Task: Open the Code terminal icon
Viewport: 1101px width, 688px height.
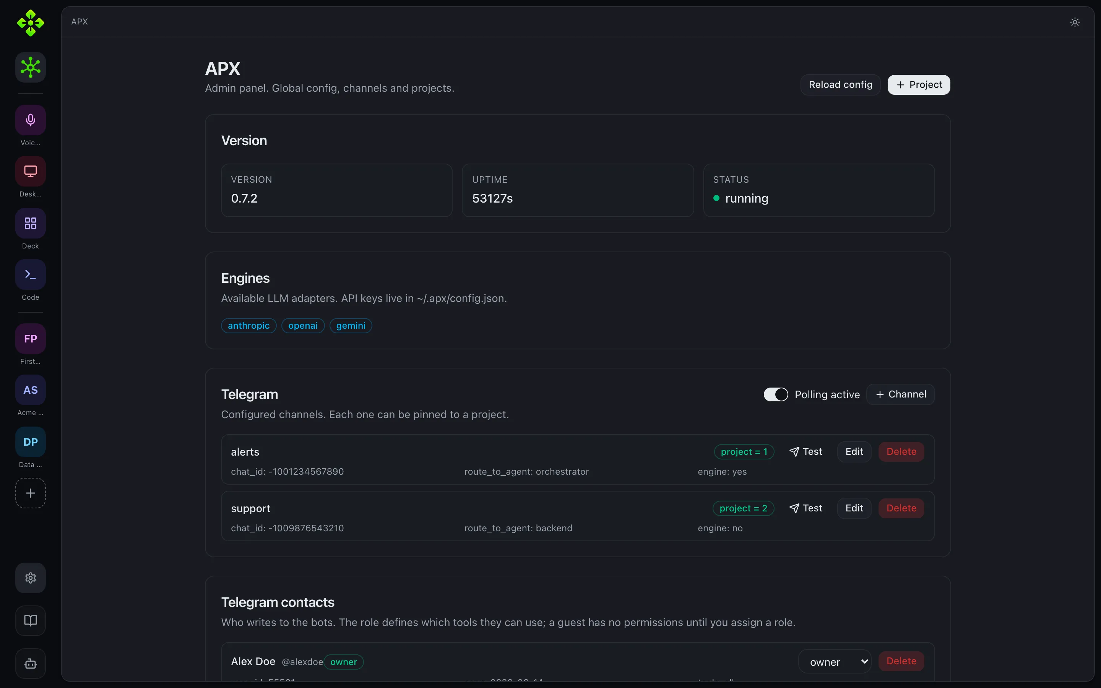Action: click(x=31, y=275)
